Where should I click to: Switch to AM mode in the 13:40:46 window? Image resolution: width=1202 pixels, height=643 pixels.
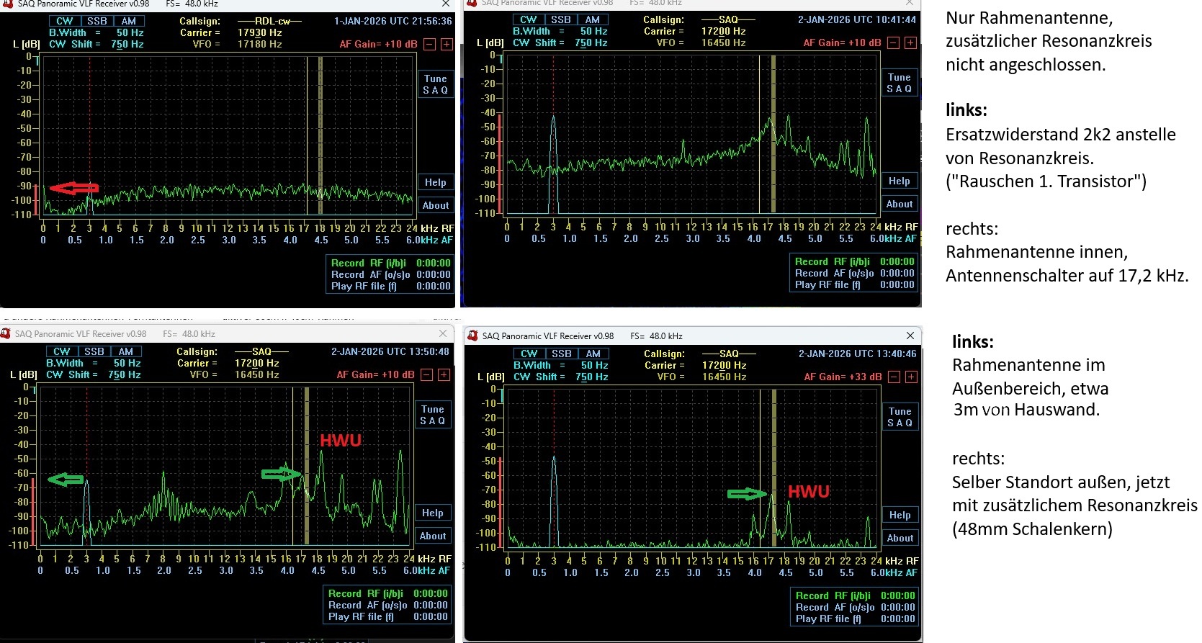(x=593, y=354)
